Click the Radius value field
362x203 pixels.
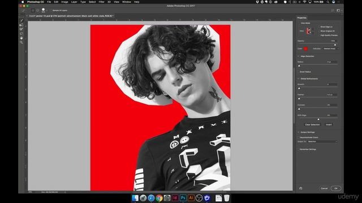coord(332,62)
